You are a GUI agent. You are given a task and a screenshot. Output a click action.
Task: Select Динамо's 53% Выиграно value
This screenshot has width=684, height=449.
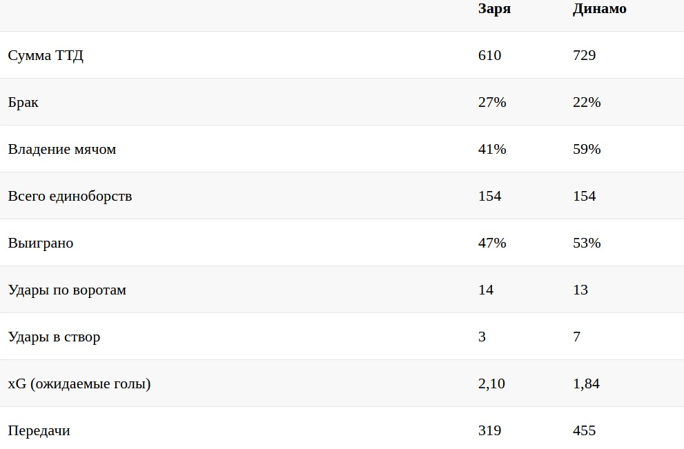click(587, 243)
